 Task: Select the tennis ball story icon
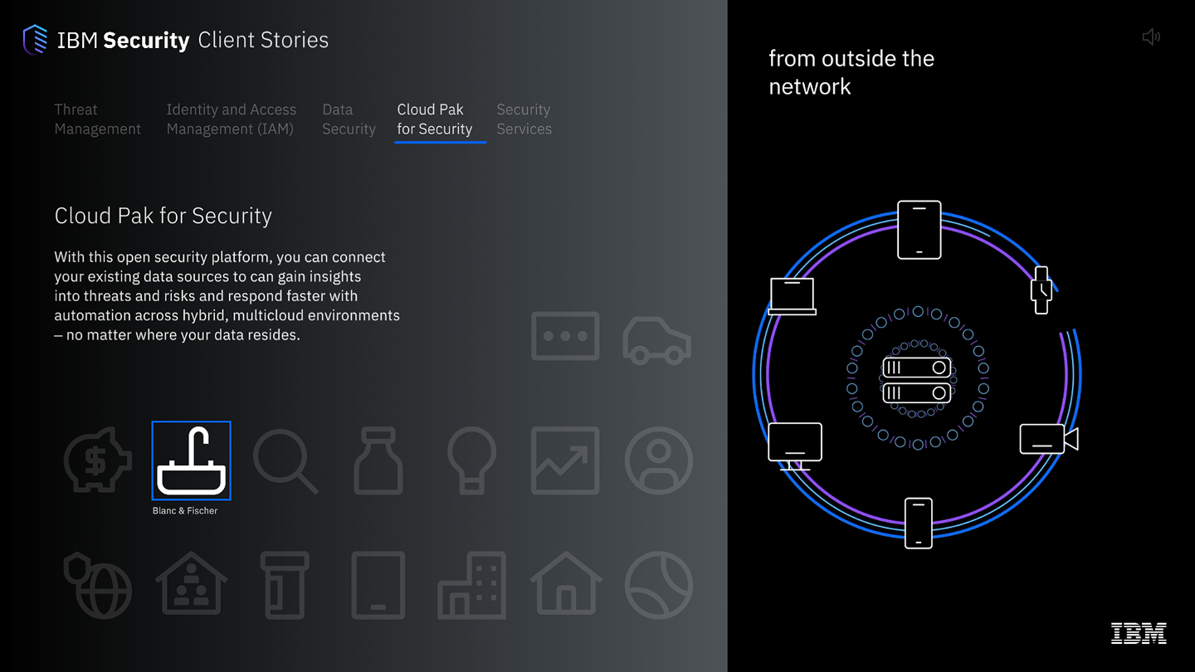[x=659, y=585]
